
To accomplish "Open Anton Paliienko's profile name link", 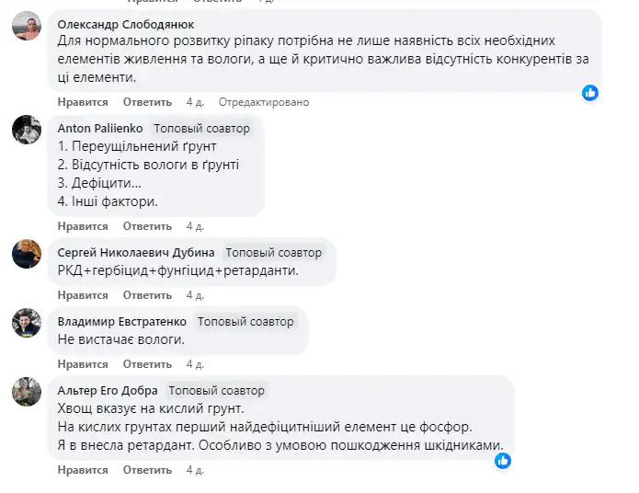I will tap(100, 128).
